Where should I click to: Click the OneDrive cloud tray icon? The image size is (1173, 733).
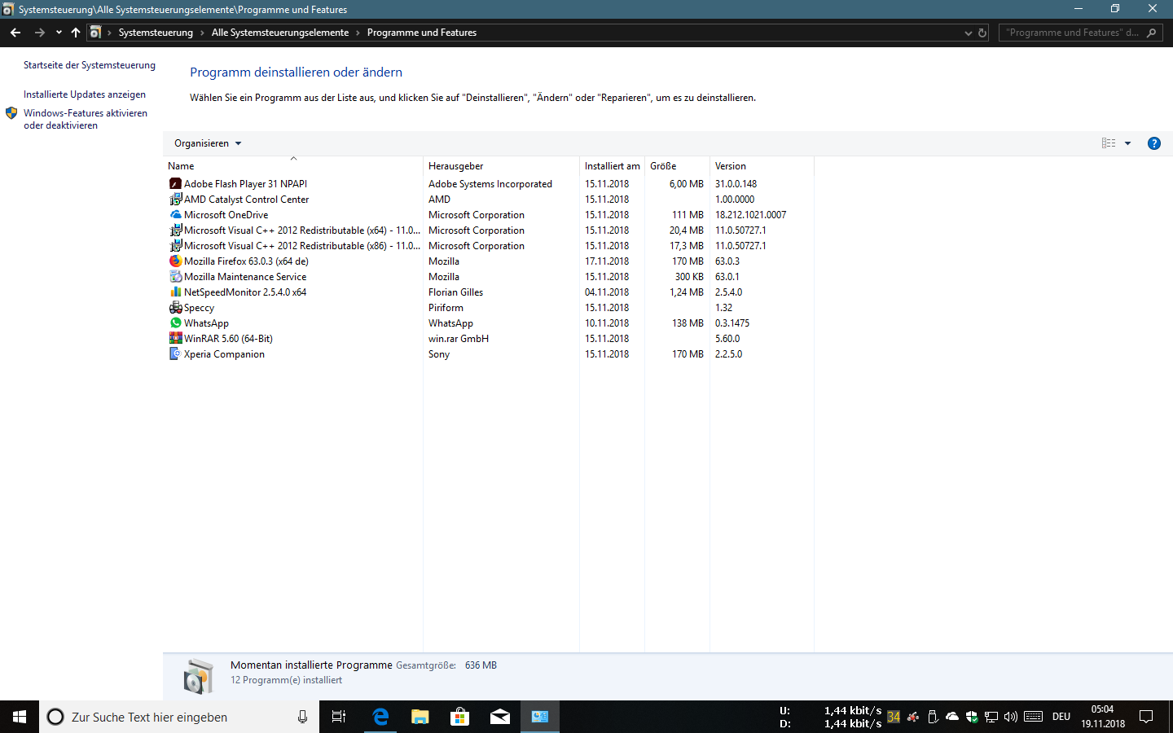(952, 717)
